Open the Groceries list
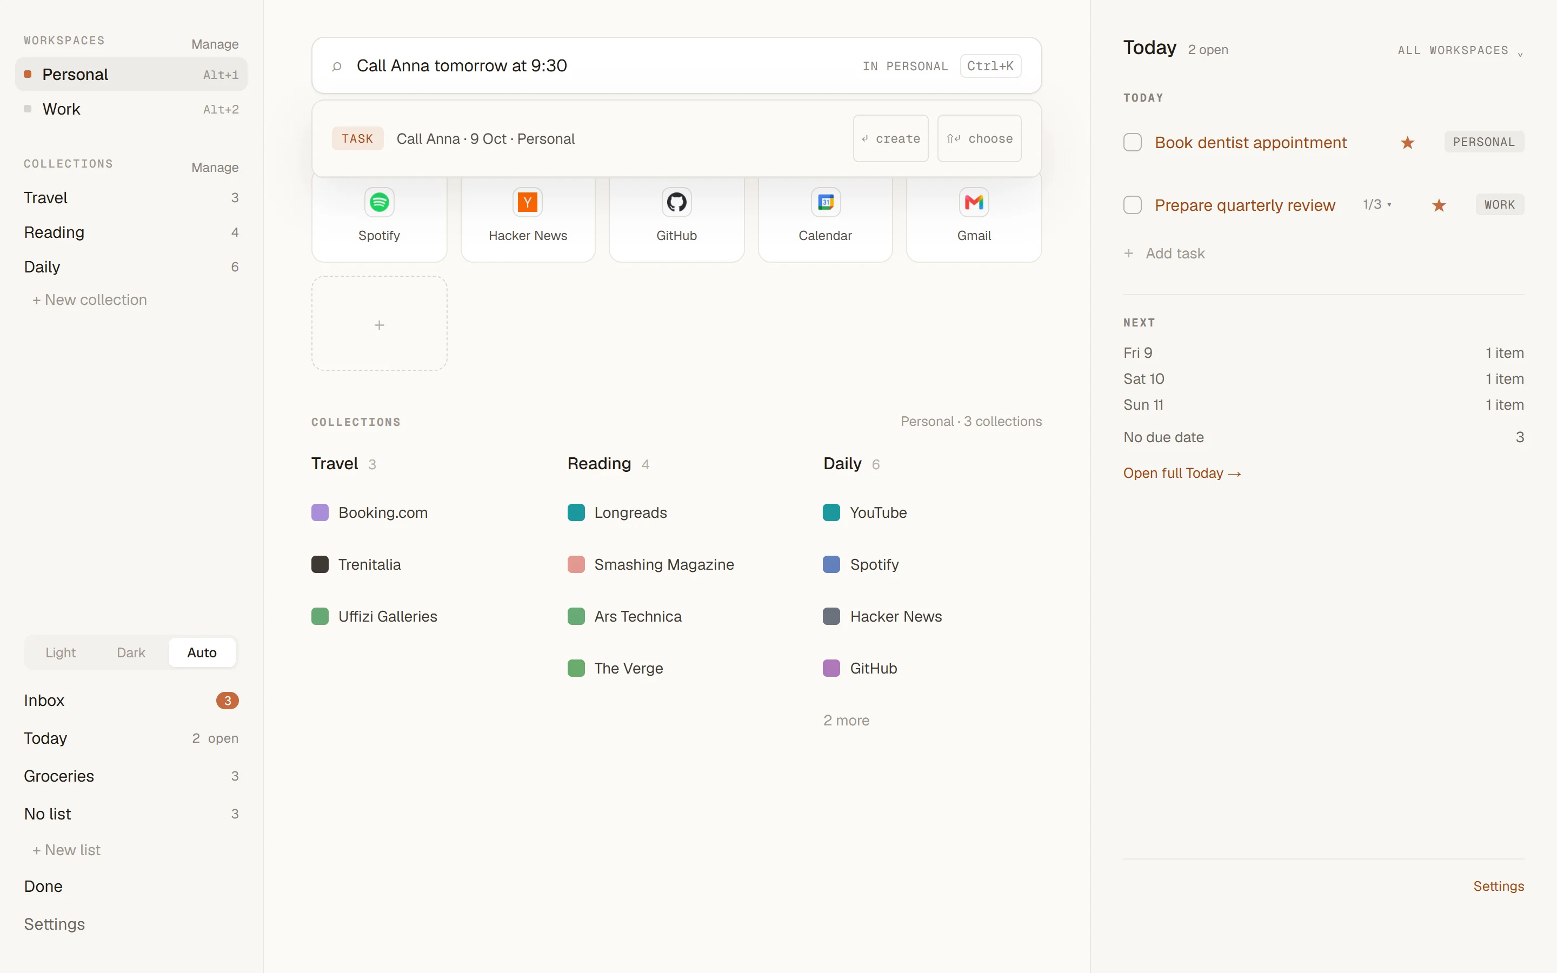The image size is (1557, 973). (x=131, y=776)
